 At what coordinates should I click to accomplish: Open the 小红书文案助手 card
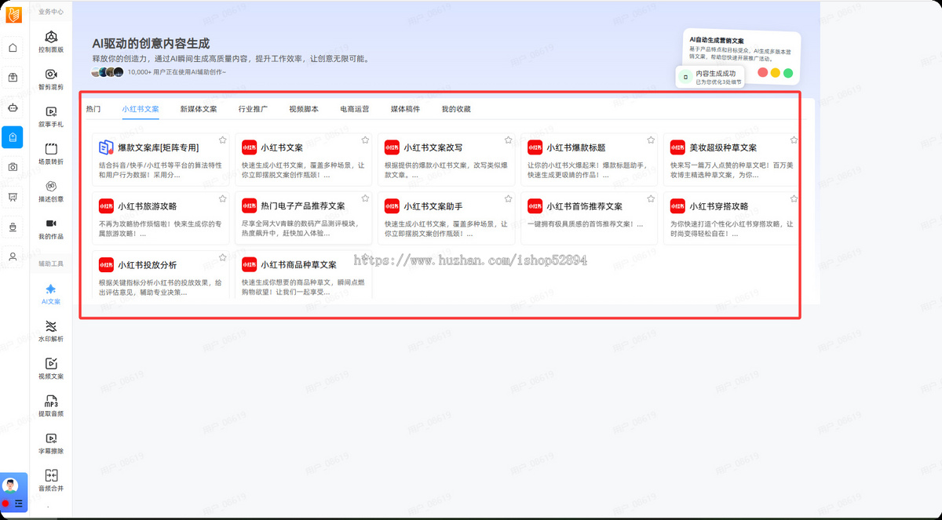(x=446, y=218)
